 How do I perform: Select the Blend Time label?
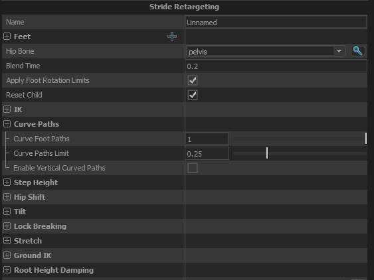point(23,66)
